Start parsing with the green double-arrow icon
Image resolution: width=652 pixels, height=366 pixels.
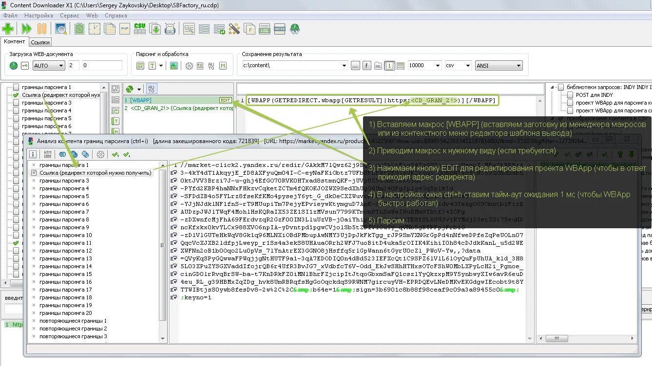point(26,29)
